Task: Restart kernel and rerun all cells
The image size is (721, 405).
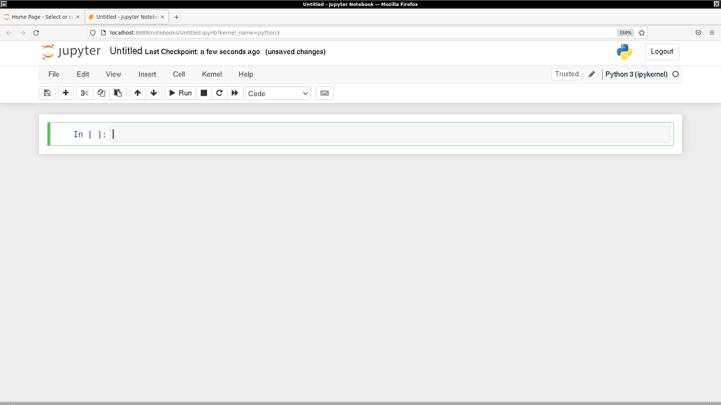Action: 235,93
